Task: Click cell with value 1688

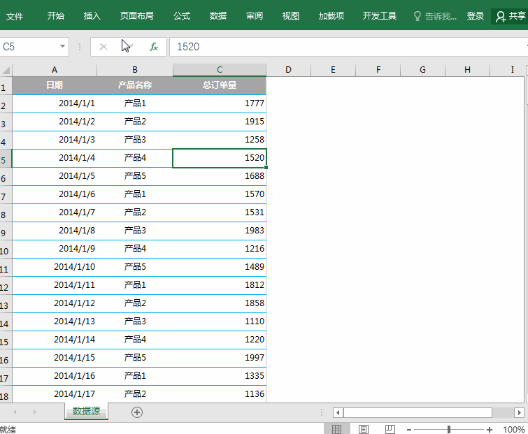Action: click(x=220, y=176)
